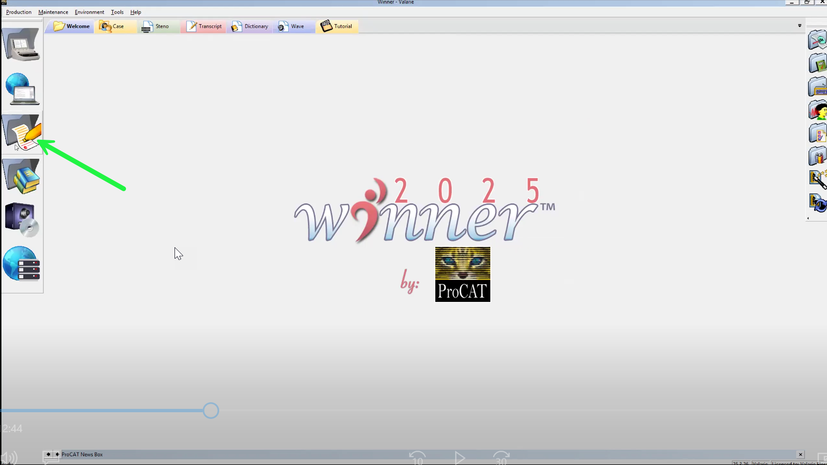This screenshot has height=465, width=827.
Task: Click the video progress slider handle
Action: click(x=211, y=410)
